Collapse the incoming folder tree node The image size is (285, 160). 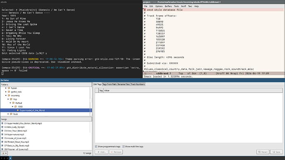coord(6,95)
